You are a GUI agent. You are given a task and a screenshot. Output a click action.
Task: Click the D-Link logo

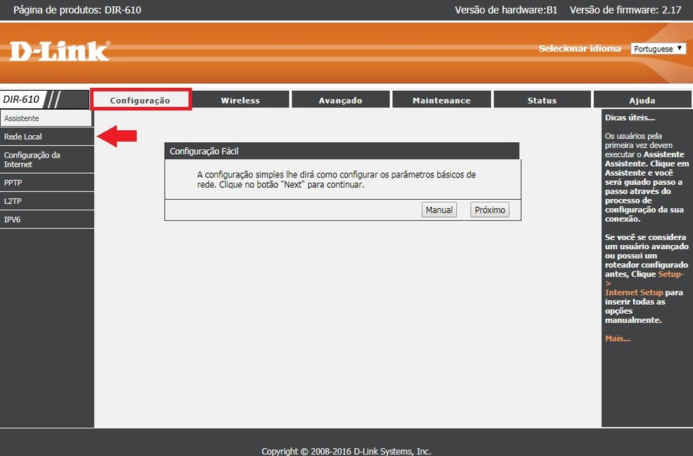(x=60, y=51)
